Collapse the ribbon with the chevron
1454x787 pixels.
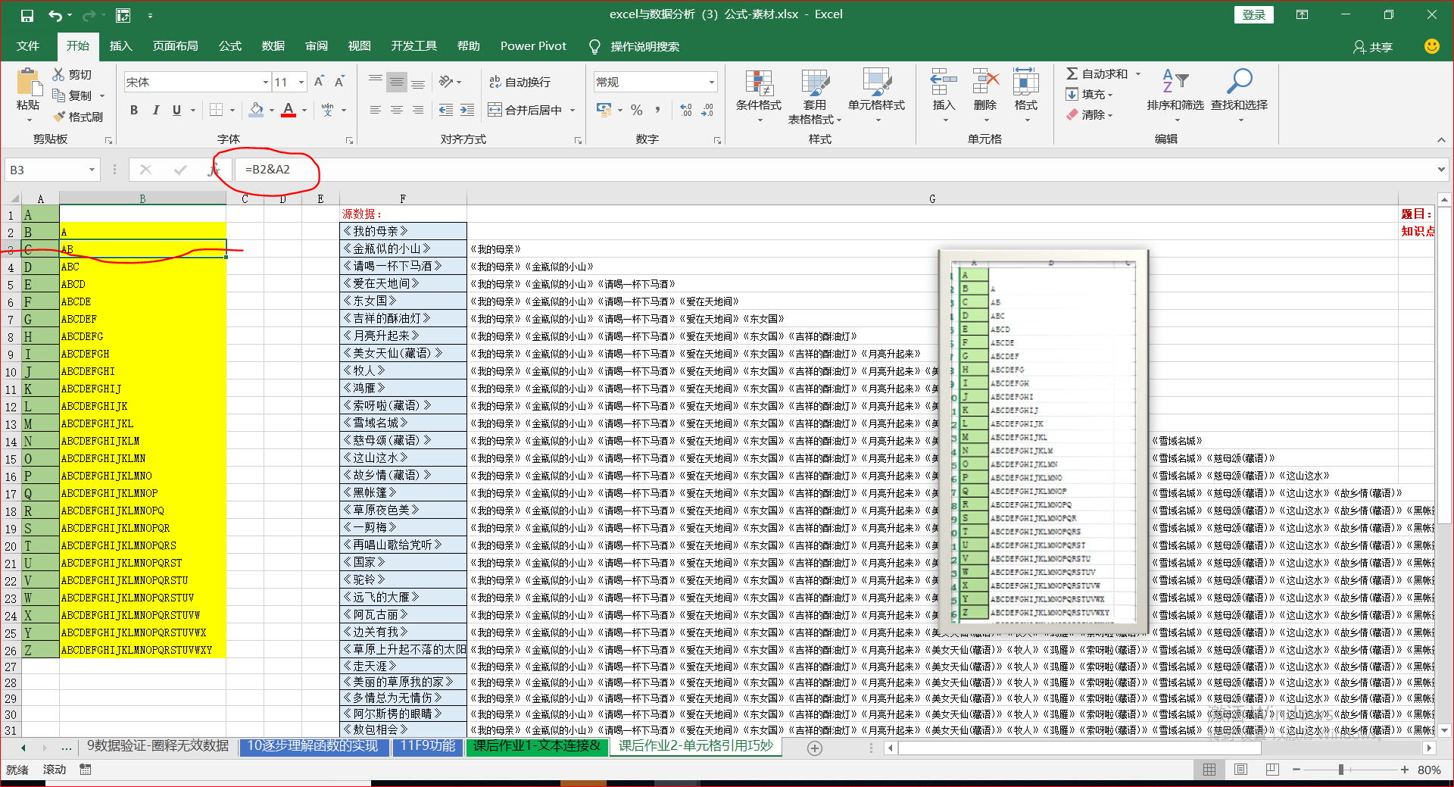pos(1441,139)
